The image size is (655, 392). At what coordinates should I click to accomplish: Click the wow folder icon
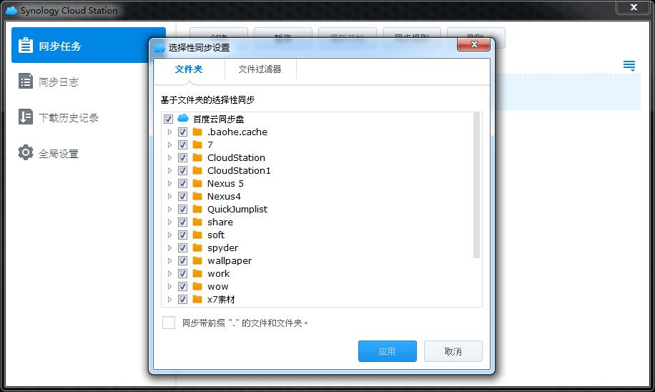pos(197,286)
